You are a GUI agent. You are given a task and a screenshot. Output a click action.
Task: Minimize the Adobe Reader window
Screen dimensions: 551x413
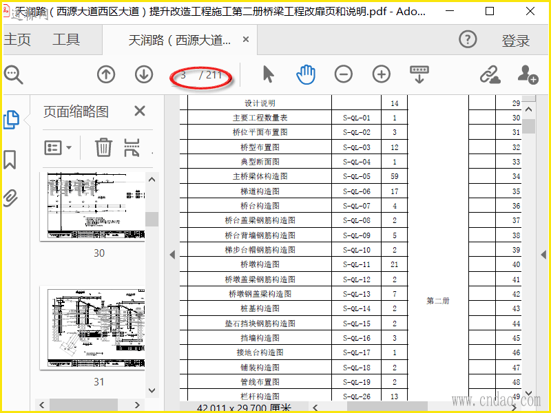[450, 11]
